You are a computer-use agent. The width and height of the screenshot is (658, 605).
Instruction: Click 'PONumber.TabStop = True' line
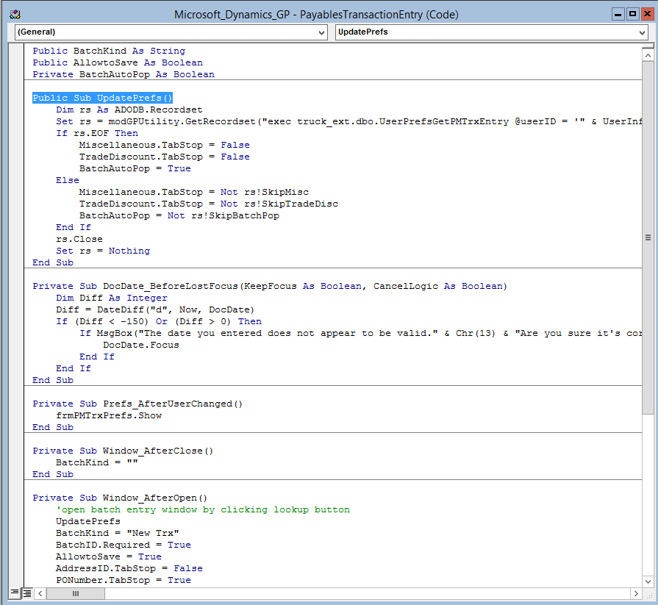[x=124, y=579]
